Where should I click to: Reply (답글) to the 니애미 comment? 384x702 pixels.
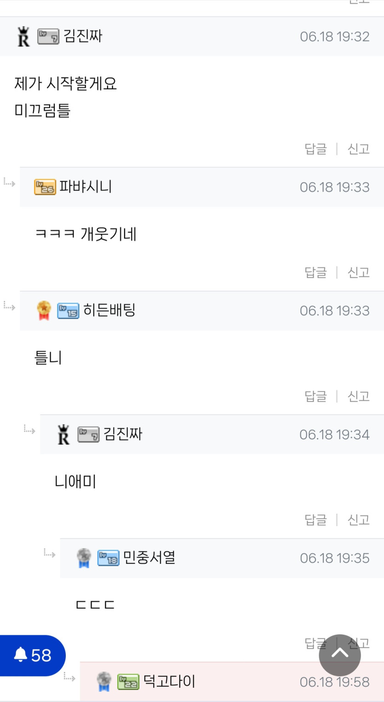[315, 520]
